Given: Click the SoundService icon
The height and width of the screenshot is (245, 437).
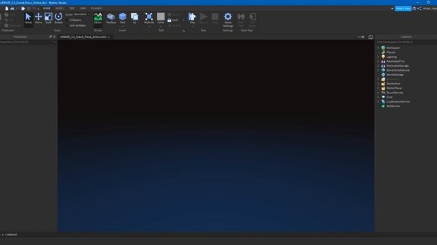Looking at the screenshot, I should [383, 93].
